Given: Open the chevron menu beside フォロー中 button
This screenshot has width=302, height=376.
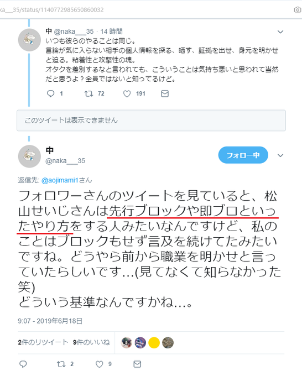Looking at the screenshot, I should point(280,155).
